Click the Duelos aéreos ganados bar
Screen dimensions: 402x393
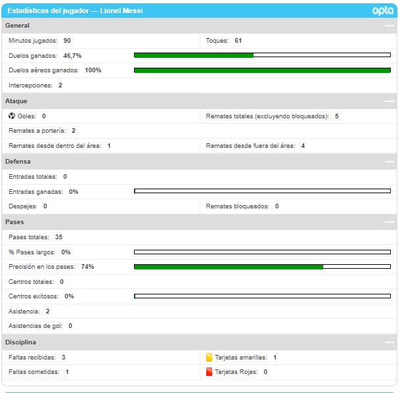(x=262, y=70)
